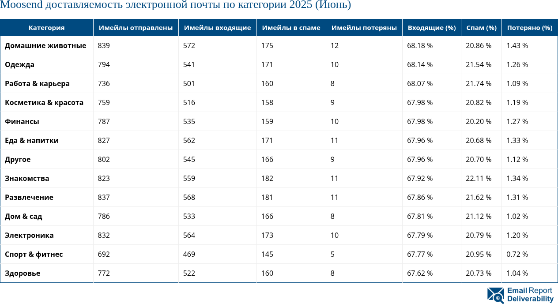Sort by Имейлы потеряны column header

click(x=364, y=27)
